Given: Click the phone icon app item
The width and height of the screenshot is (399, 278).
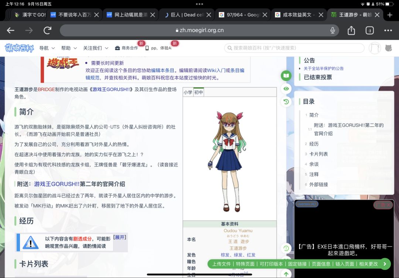Looking at the screenshot, I should point(158,48).
